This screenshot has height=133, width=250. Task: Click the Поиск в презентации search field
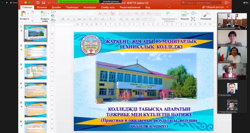tap(202, 3)
